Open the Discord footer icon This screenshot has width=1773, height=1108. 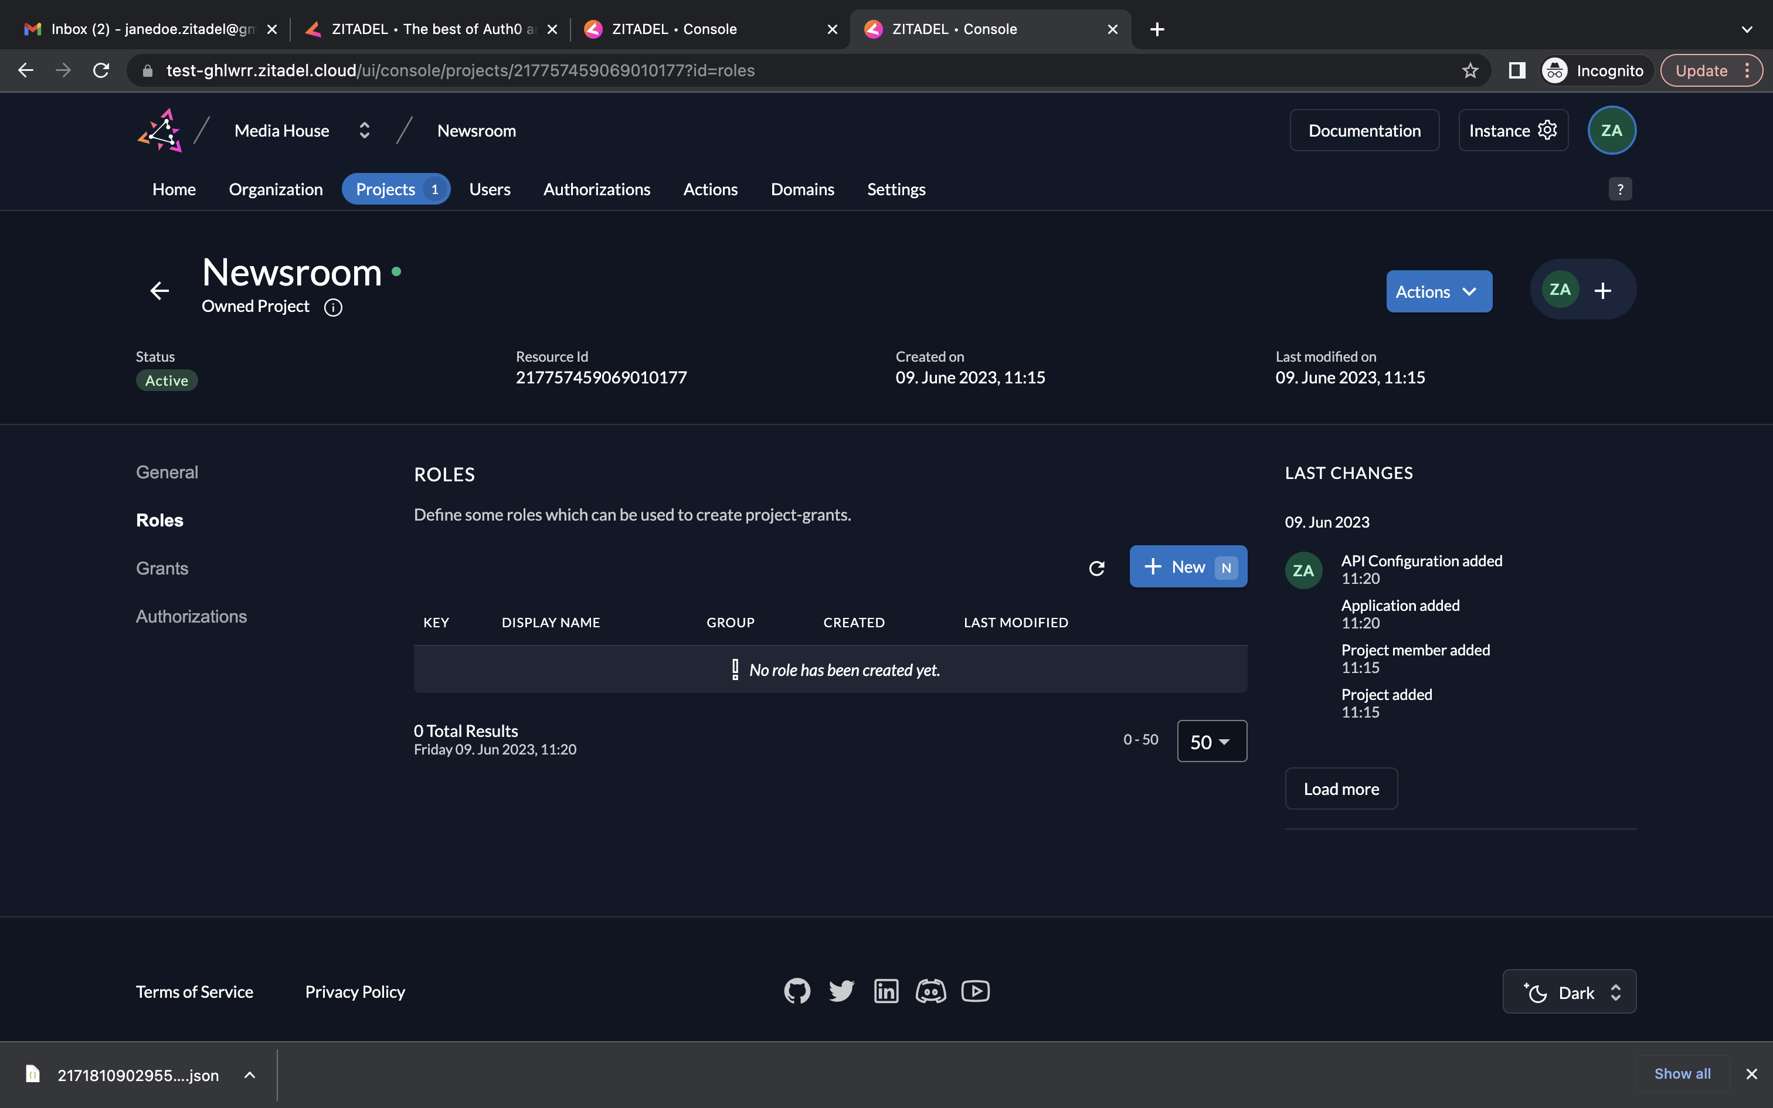pos(930,991)
